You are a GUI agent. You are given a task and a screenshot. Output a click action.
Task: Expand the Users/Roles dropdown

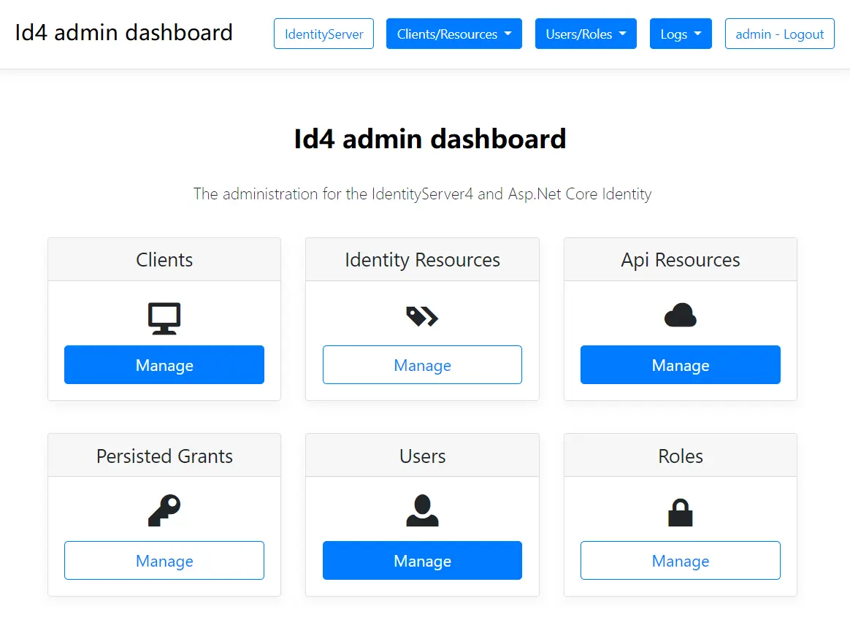click(586, 34)
